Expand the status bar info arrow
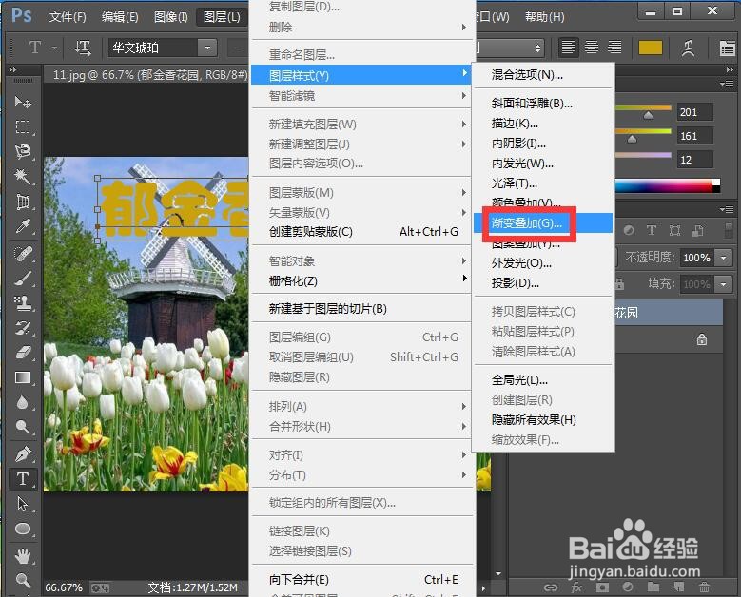The width and height of the screenshot is (741, 597). point(483,588)
